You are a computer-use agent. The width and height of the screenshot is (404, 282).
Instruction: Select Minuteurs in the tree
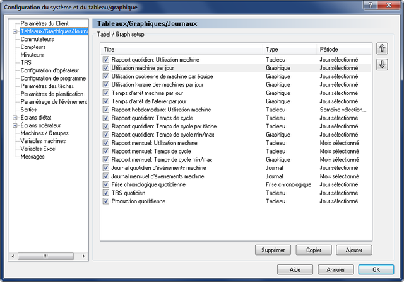32,55
